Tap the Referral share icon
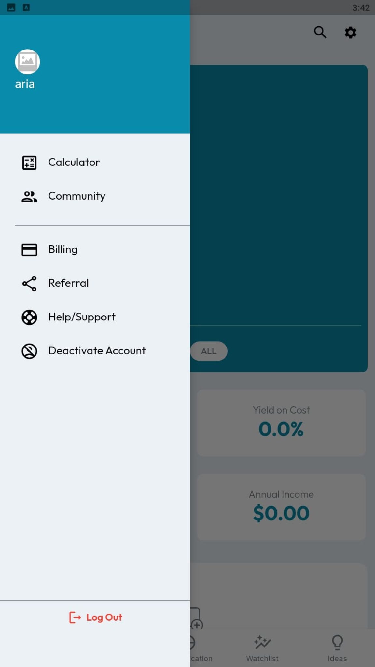 29,283
